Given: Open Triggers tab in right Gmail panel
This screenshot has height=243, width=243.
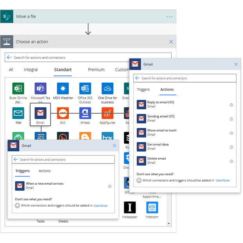Looking at the screenshot, I should tap(143, 89).
